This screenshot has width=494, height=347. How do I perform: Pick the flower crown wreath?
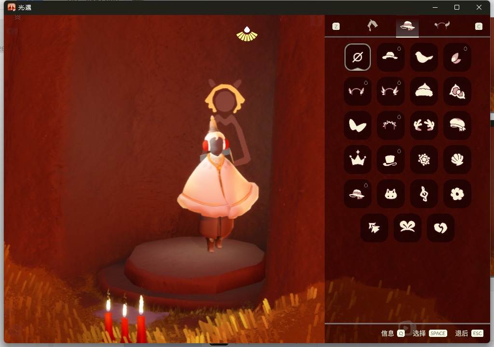(391, 125)
